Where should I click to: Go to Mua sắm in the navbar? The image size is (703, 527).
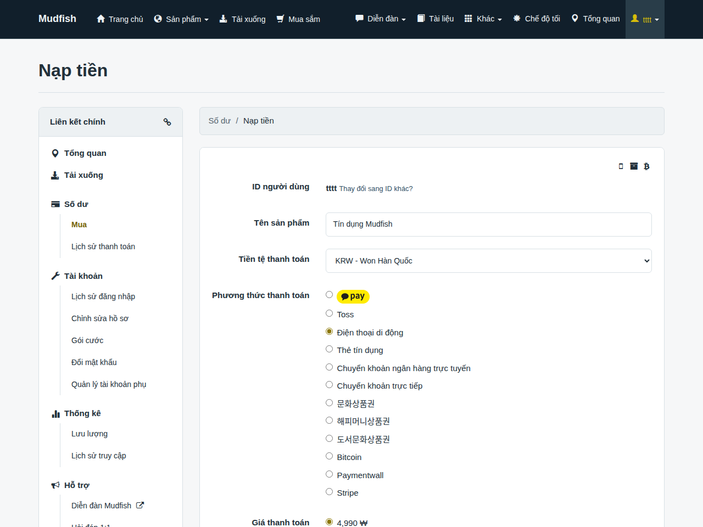pos(298,19)
